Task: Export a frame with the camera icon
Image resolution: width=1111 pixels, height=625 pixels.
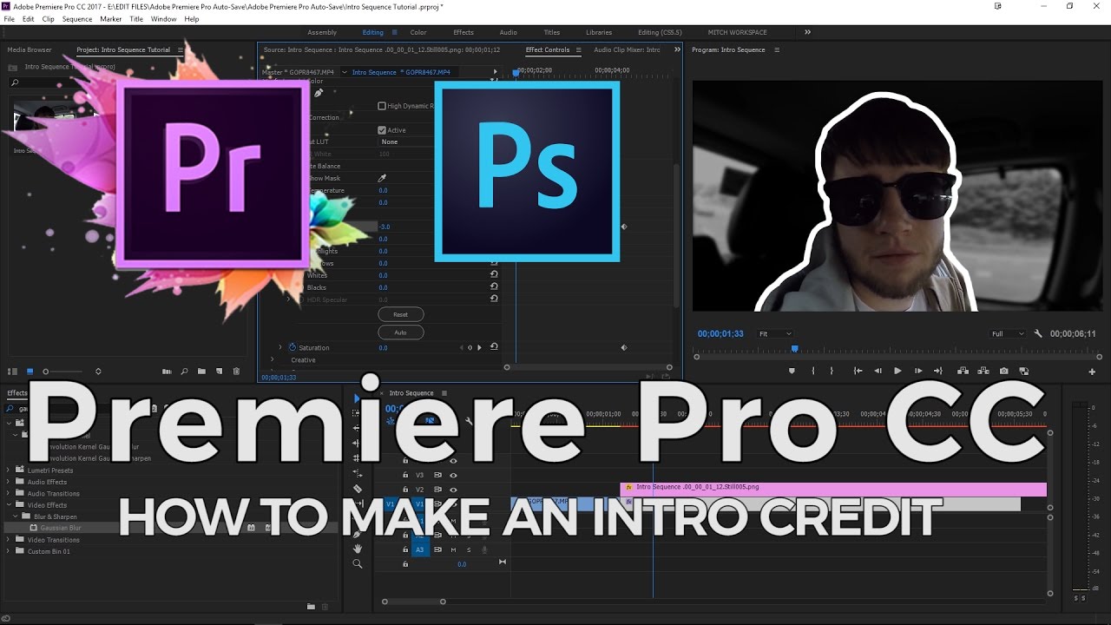Action: tap(1004, 371)
